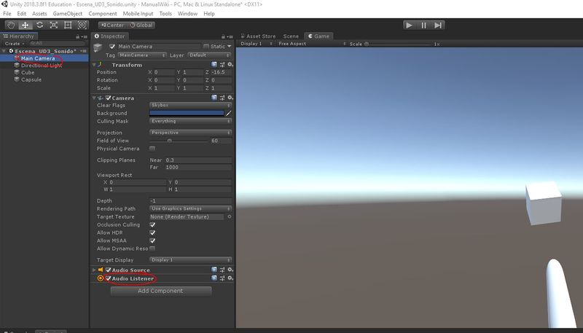Pause the game preview
The width and height of the screenshot is (583, 333).
[423, 26]
